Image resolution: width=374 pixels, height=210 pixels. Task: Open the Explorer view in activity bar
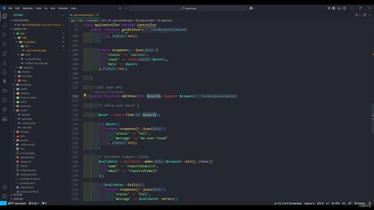(5, 16)
